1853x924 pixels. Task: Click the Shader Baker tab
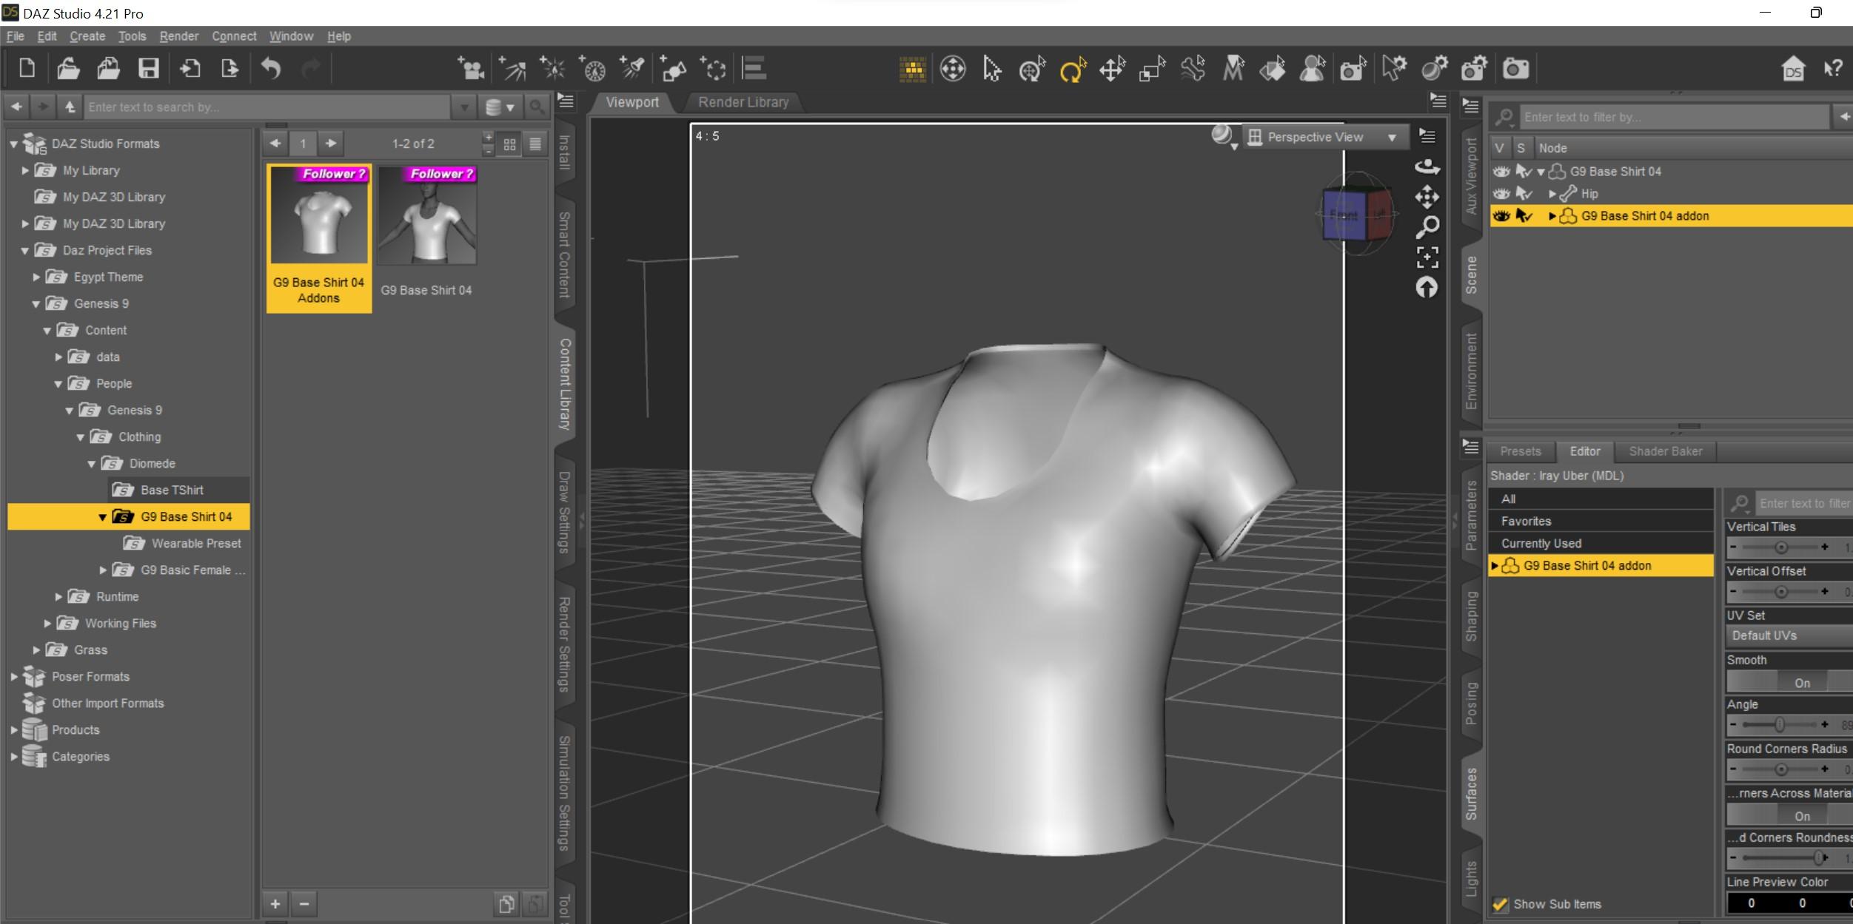tap(1665, 451)
